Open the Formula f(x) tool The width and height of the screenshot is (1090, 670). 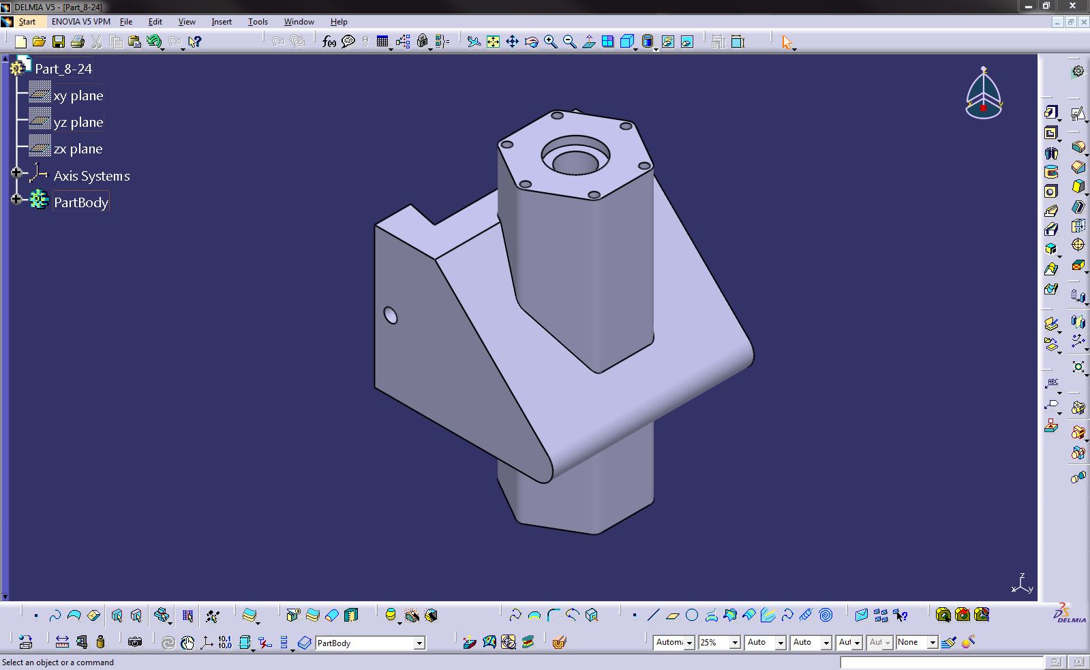(x=329, y=42)
